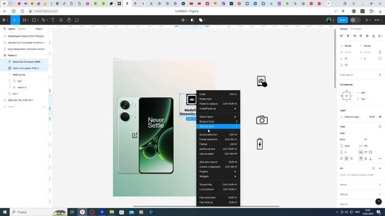Select the Comment tool

(x=77, y=20)
